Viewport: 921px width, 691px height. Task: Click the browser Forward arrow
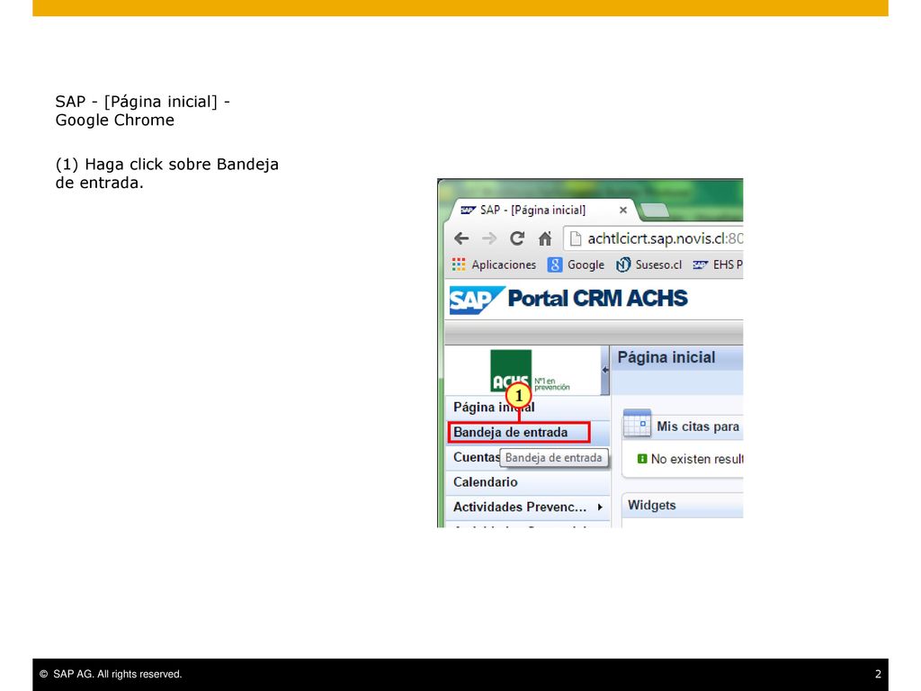pos(489,238)
